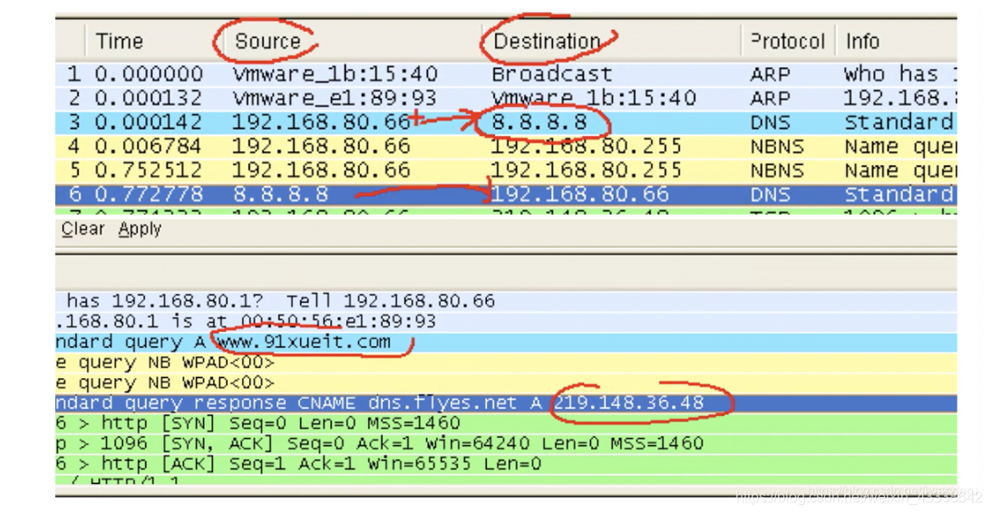Image resolution: width=991 pixels, height=514 pixels.
Task: Click Broadcast destination in packet 1
Action: point(552,74)
